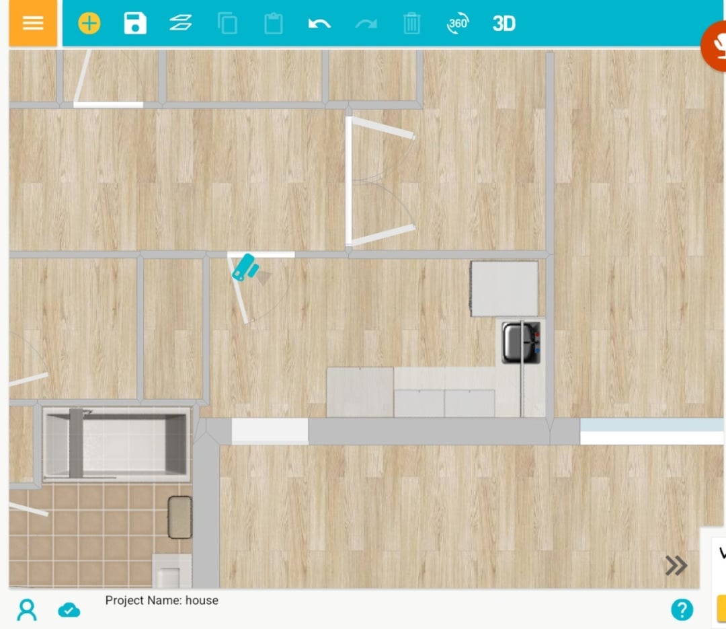Open the help question mark
Screen dimensions: 726x629
tap(682, 609)
